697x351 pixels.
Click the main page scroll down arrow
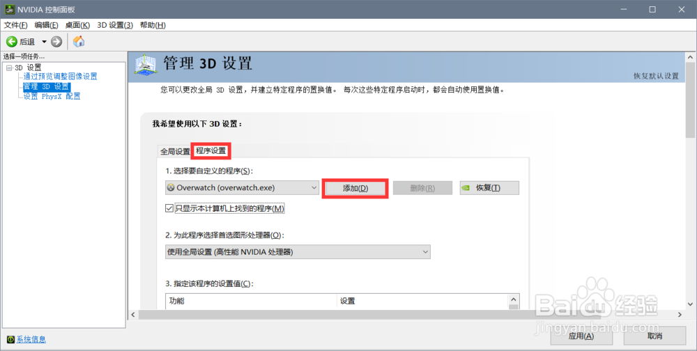(690, 304)
